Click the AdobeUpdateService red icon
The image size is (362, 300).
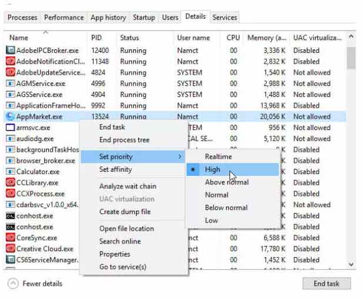pyautogui.click(x=10, y=72)
